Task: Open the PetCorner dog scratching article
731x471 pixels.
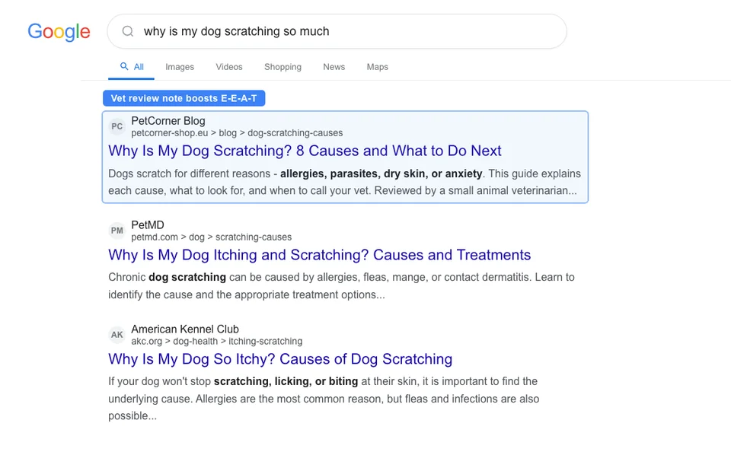Action: click(x=305, y=151)
